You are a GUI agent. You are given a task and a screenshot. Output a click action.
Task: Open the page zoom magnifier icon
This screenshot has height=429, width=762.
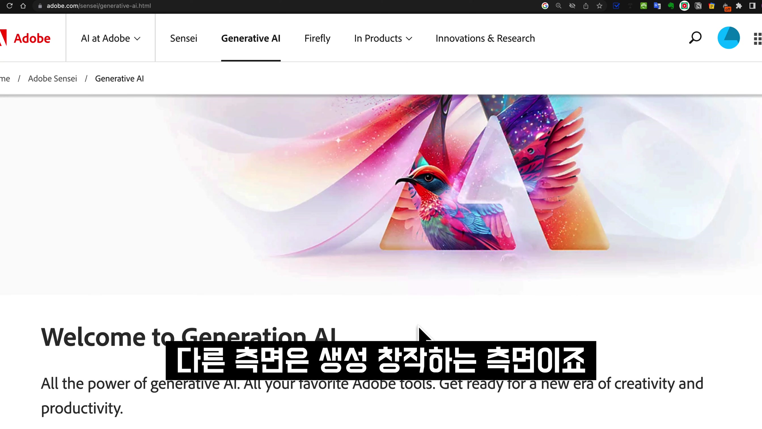tap(558, 6)
